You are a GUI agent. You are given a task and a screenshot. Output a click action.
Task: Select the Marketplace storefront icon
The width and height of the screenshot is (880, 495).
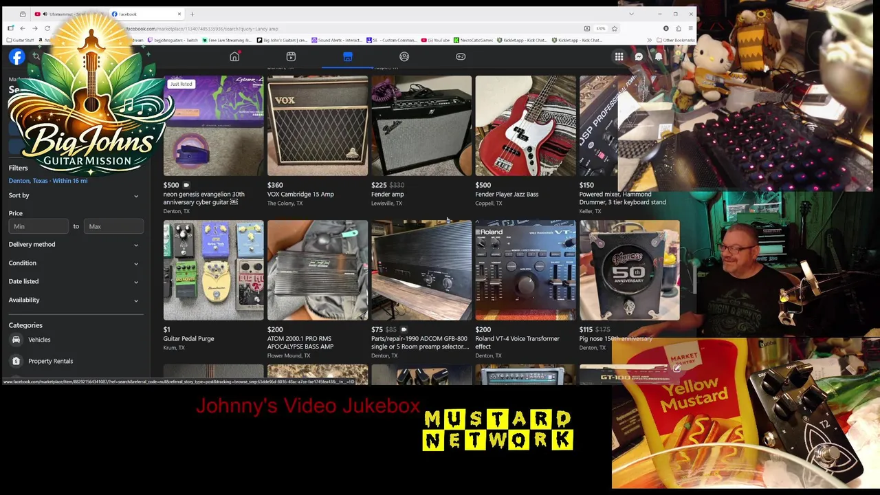[348, 56]
